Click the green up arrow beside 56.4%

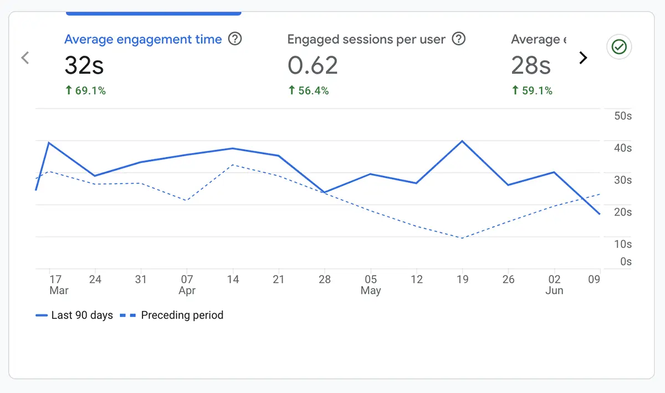coord(293,90)
